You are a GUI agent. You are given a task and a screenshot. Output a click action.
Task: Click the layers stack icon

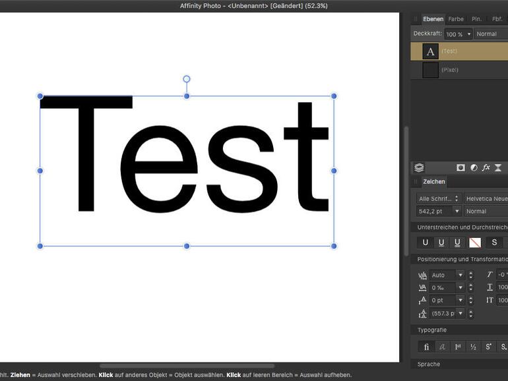pos(420,168)
